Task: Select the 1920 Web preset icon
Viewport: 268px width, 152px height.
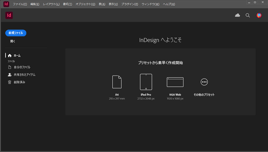Action: pos(175,82)
